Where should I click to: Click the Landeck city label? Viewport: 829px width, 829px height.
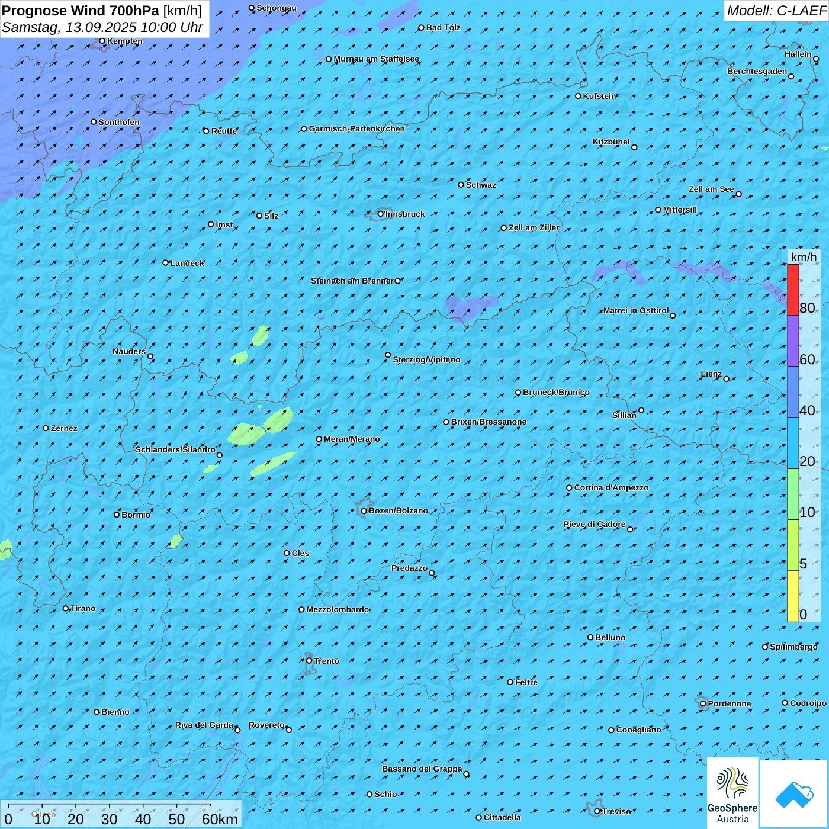[x=187, y=263]
